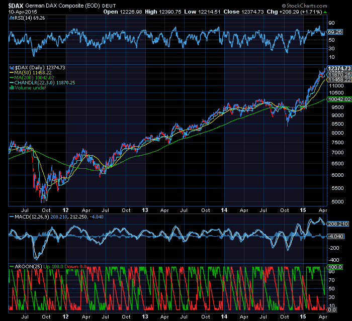Click the Chg +208.29 (+1.71%) value
352x321 pixels.
(295, 12)
